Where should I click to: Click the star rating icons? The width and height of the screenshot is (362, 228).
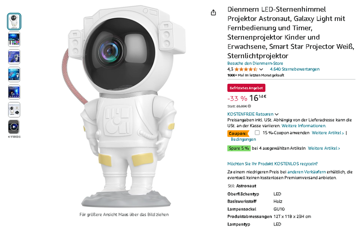pos(246,69)
